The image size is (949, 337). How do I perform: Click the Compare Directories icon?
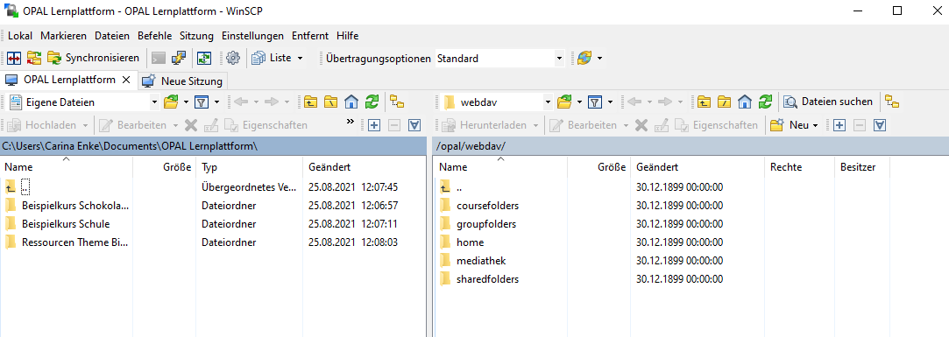point(15,58)
